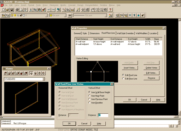Click the Bottom view cube icon in Viewer
Screen dimensions: 181x131
[x=10, y=73]
